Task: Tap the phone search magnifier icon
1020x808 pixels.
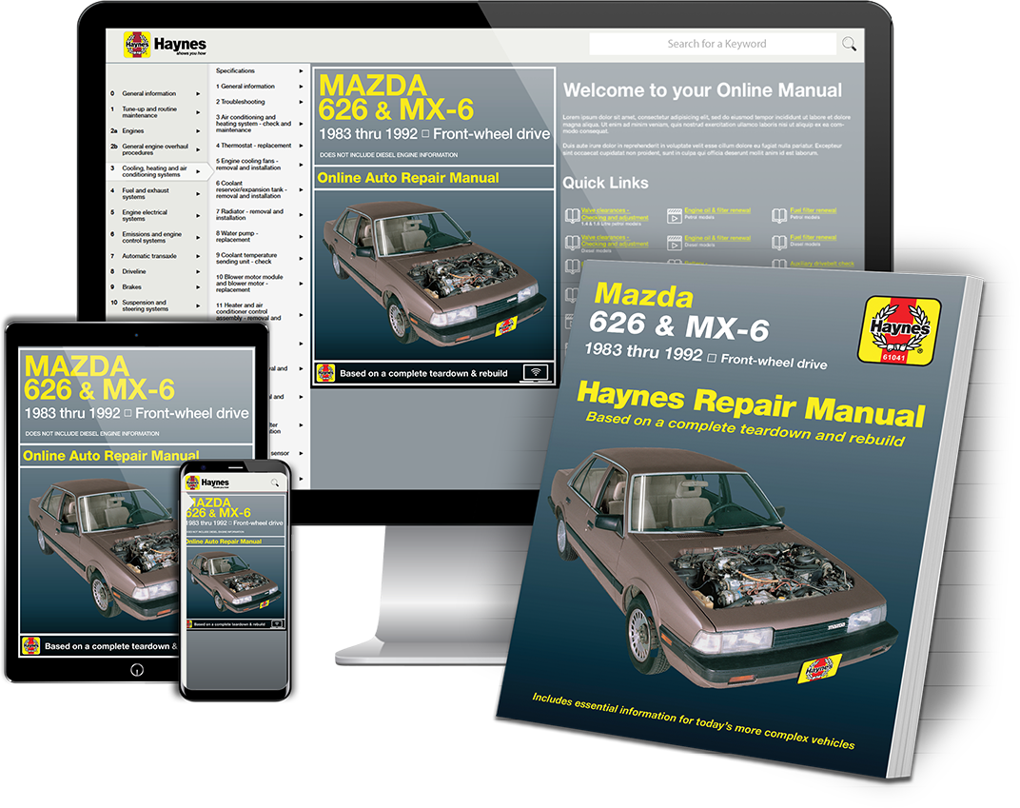Action: [275, 483]
